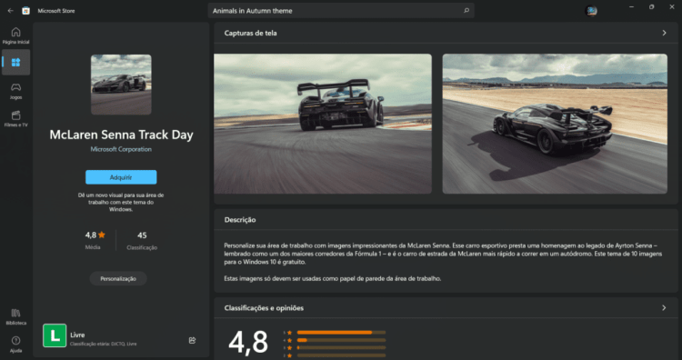Go back using the arrow icon

click(10, 11)
